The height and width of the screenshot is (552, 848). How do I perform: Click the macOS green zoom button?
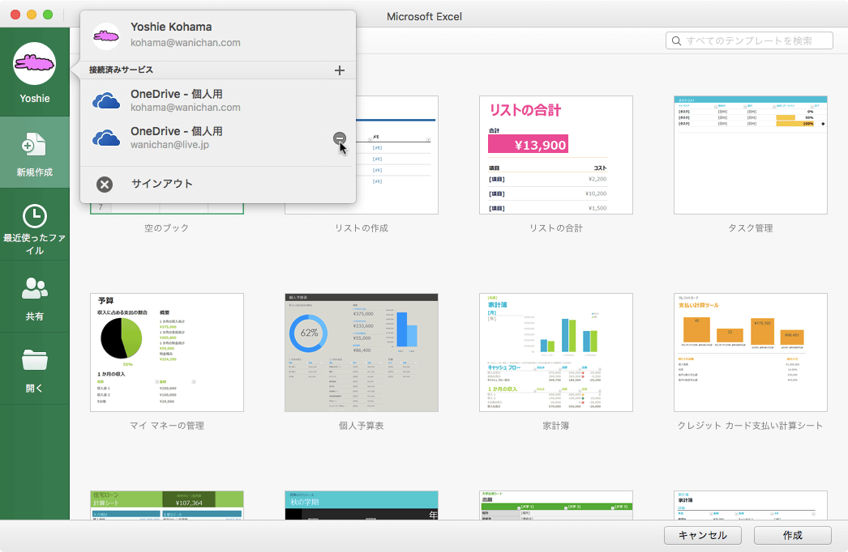[48, 15]
